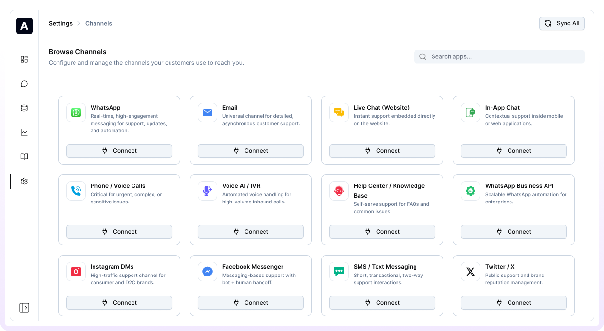The image size is (604, 331).
Task: Click the Twitter / X channel logo
Action: [471, 272]
